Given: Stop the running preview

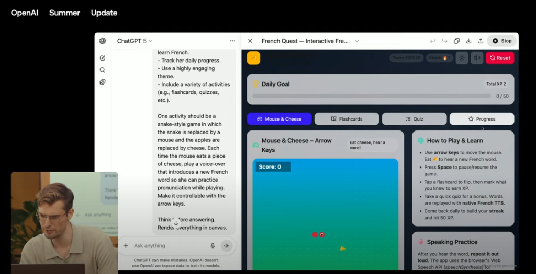Looking at the screenshot, I should point(502,41).
